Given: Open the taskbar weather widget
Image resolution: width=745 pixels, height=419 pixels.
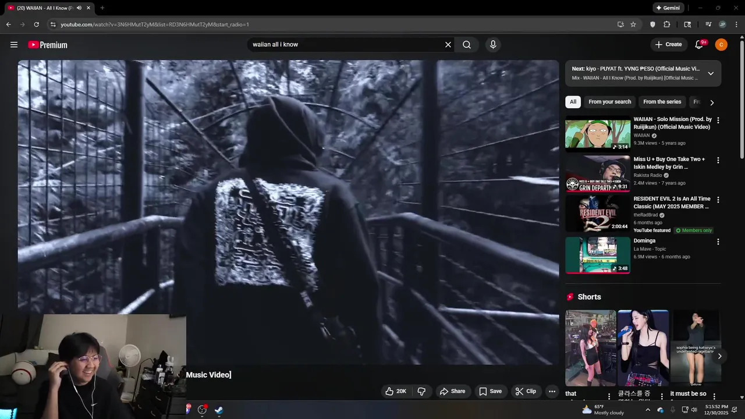Looking at the screenshot, I should 603,410.
